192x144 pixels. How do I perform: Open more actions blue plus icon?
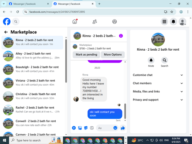coord(74,128)
